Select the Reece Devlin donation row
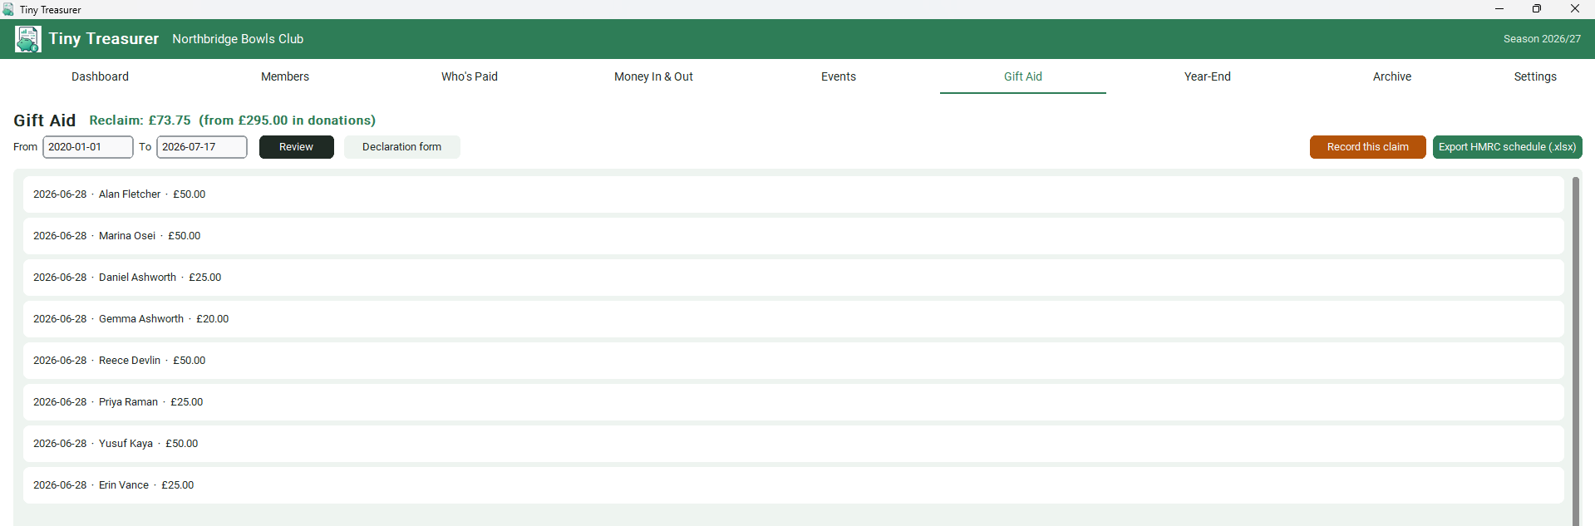The width and height of the screenshot is (1595, 526). click(x=794, y=361)
